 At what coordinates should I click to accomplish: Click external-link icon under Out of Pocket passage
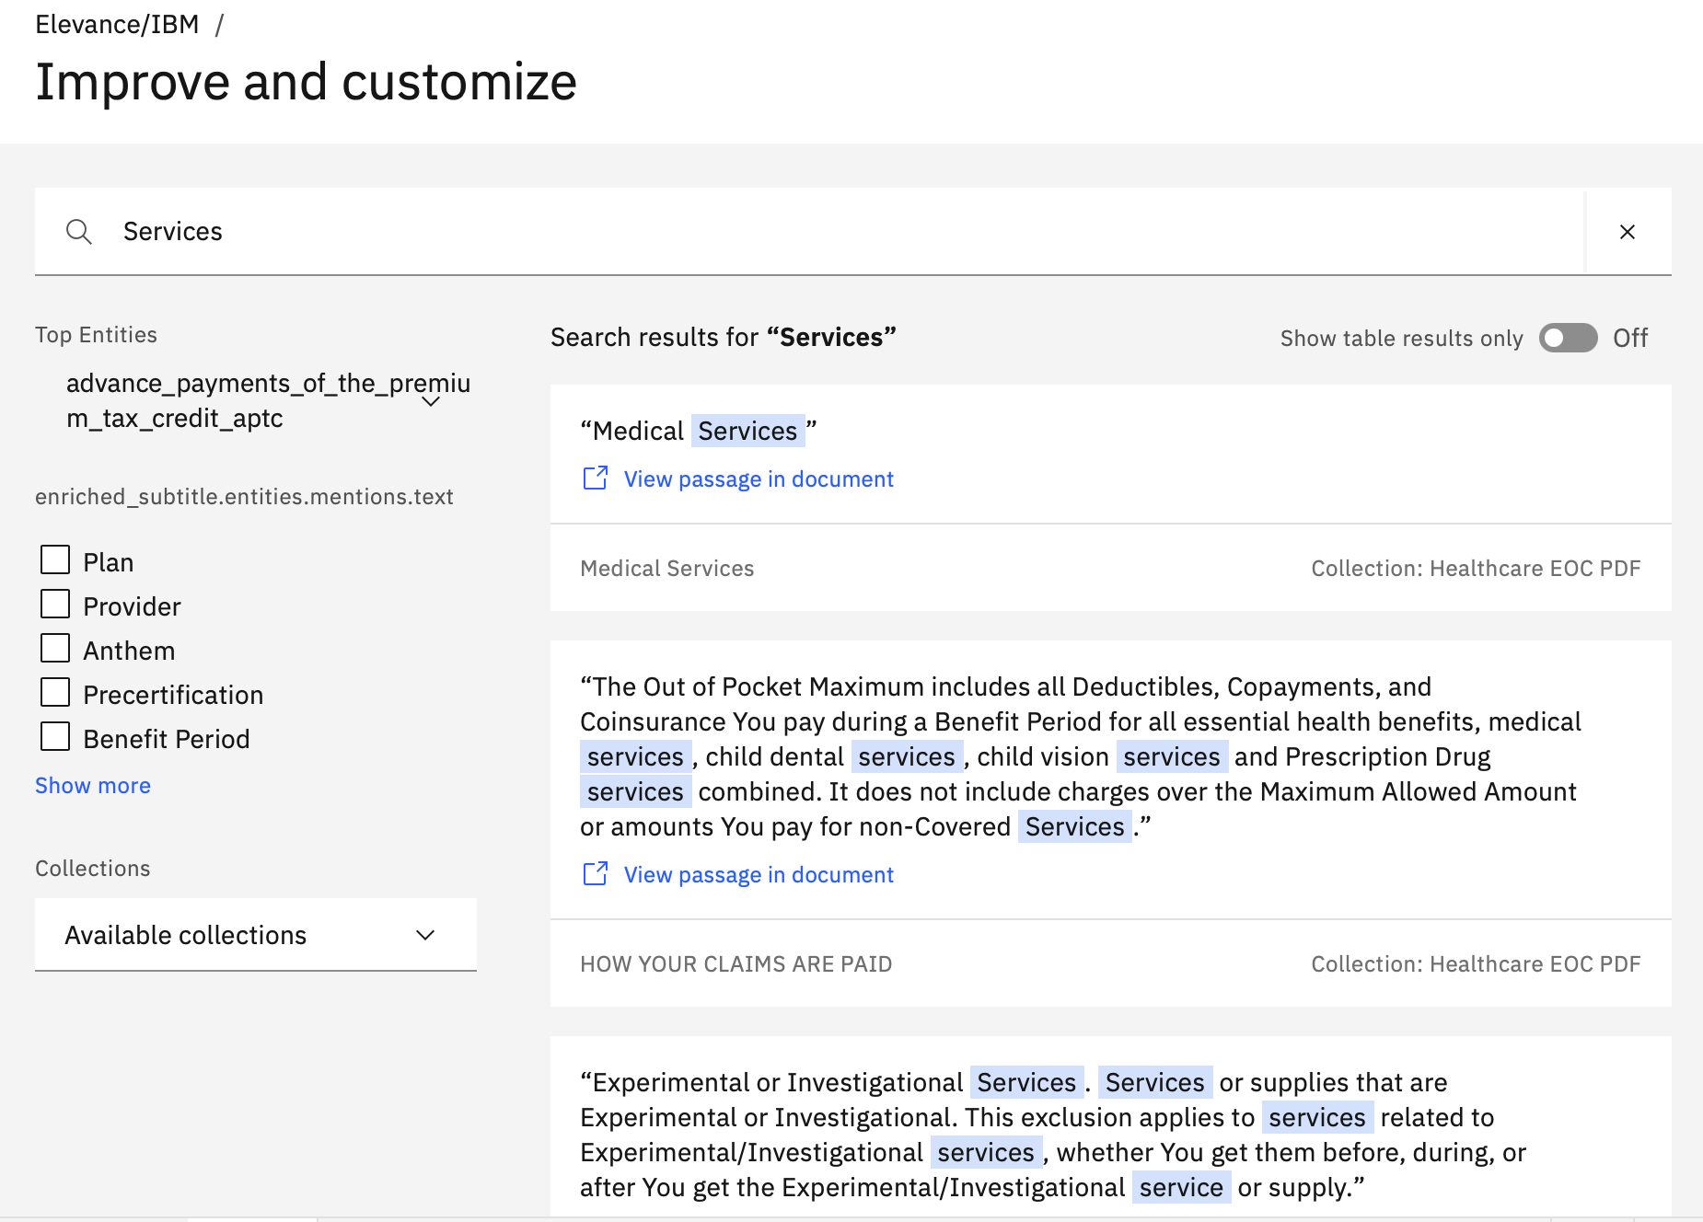pos(596,874)
